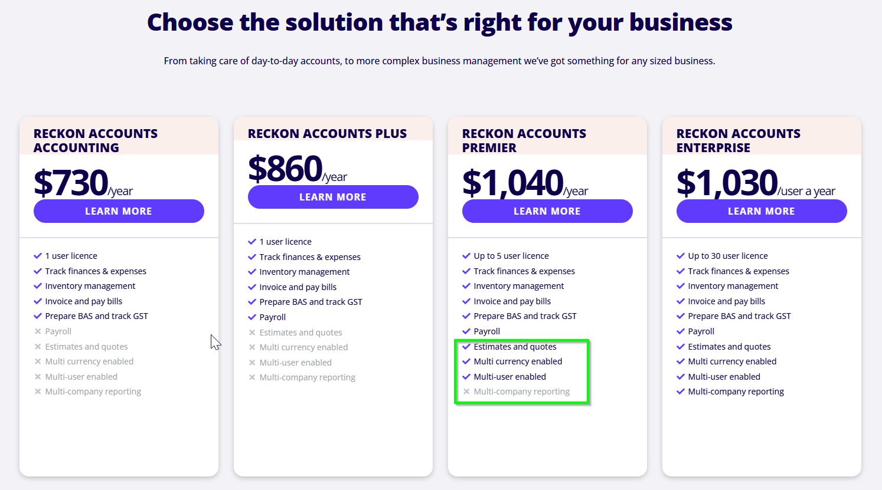Viewport: 882px width, 490px height.
Task: Open Learn More for Reckon Accounts Enterprise
Action: 762,211
